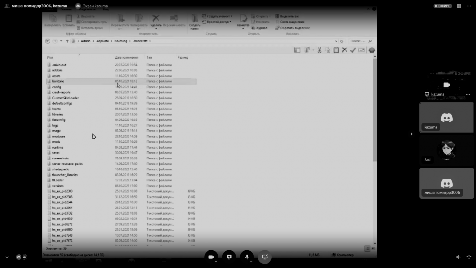Click the share screen button in call controls
476x268 pixels.
[x=229, y=257]
